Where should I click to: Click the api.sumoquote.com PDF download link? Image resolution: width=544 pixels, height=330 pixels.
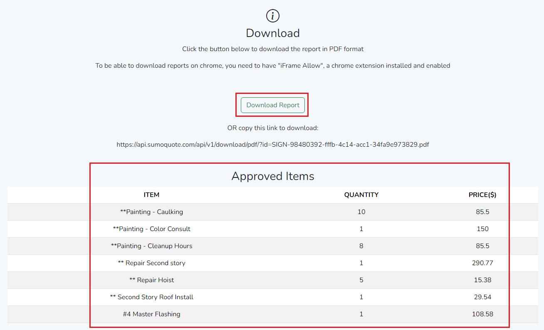click(273, 145)
